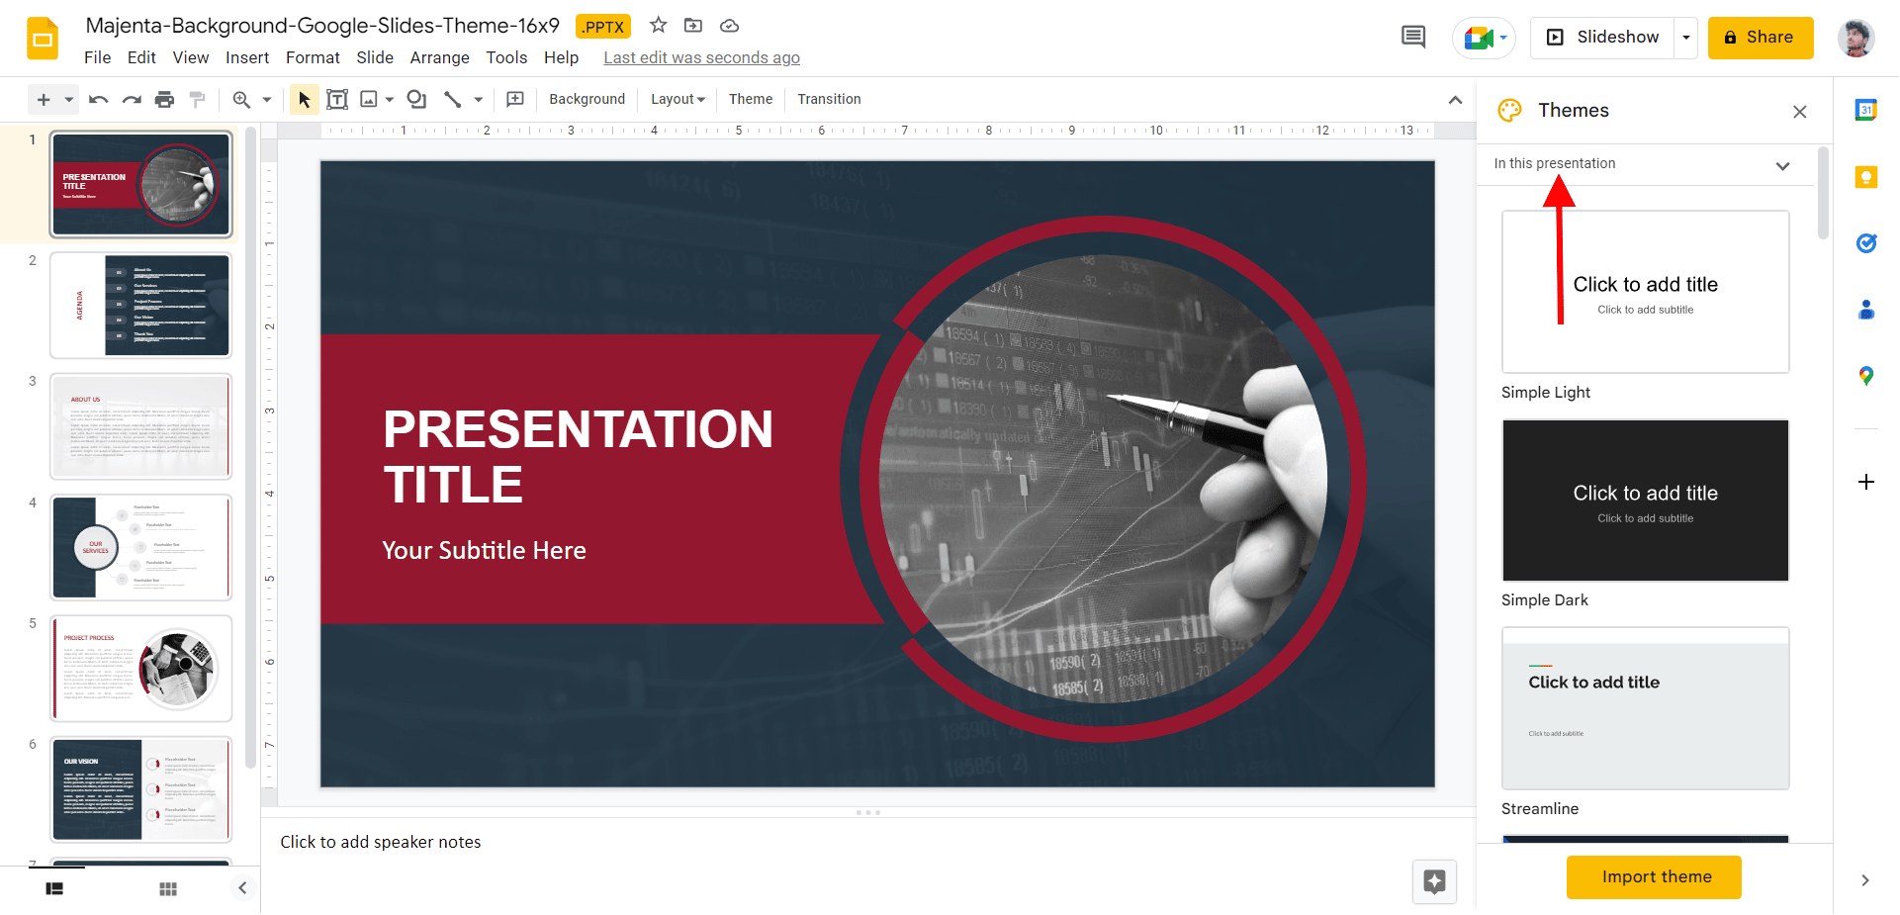Expand the In this presentation section
The width and height of the screenshot is (1900, 915).
tap(1782, 165)
